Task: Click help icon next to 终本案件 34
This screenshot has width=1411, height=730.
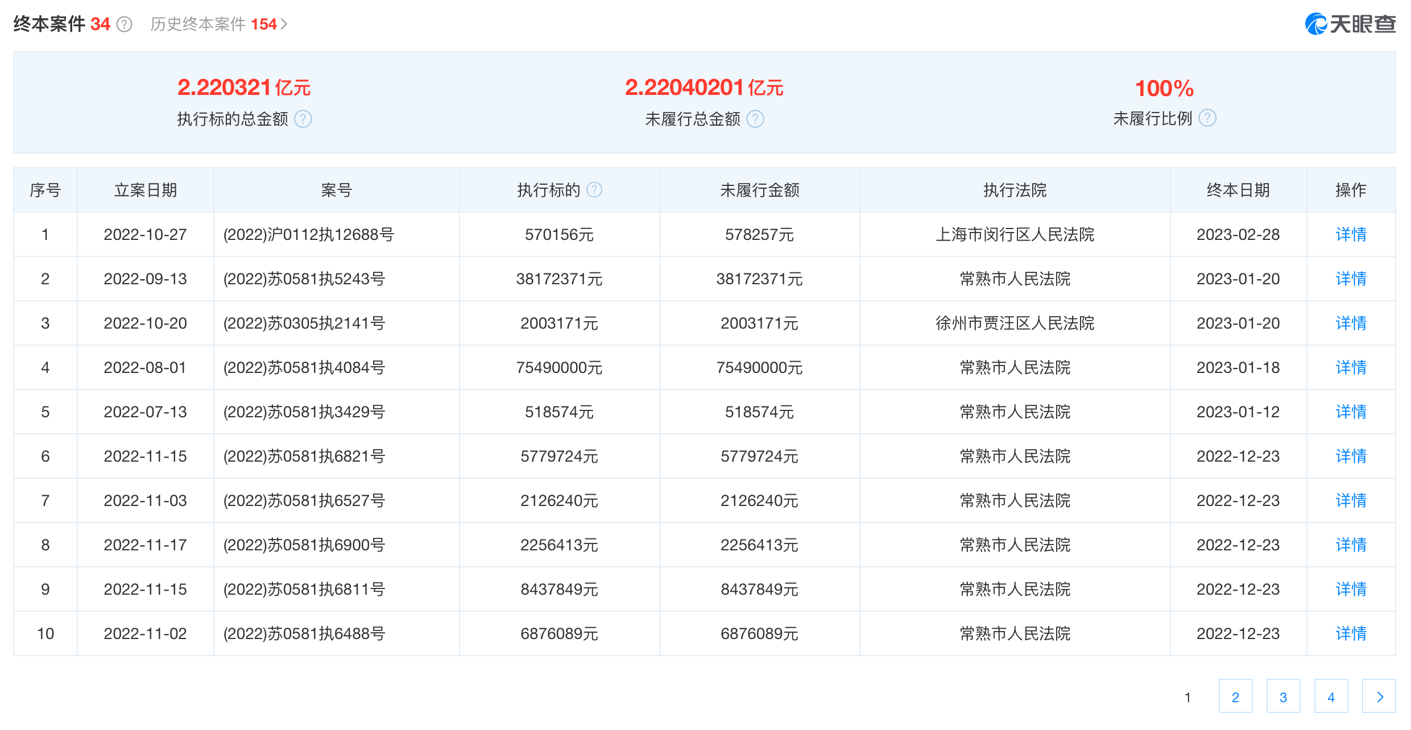Action: 124,24
